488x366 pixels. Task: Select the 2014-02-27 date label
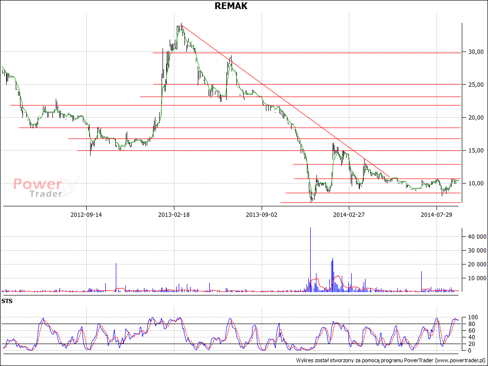click(x=349, y=215)
